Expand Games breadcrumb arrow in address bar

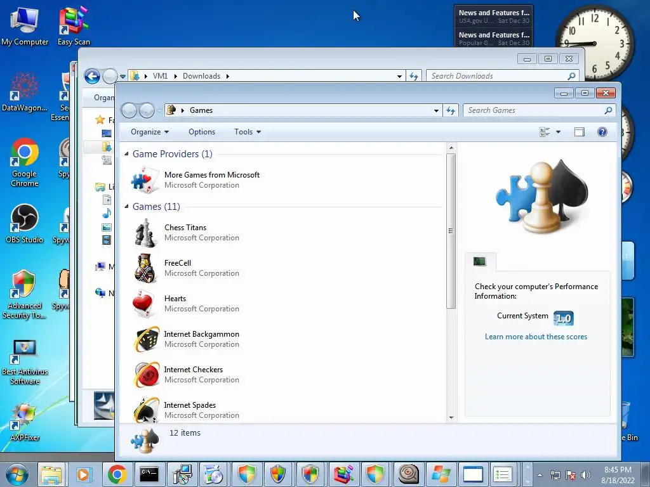click(182, 110)
